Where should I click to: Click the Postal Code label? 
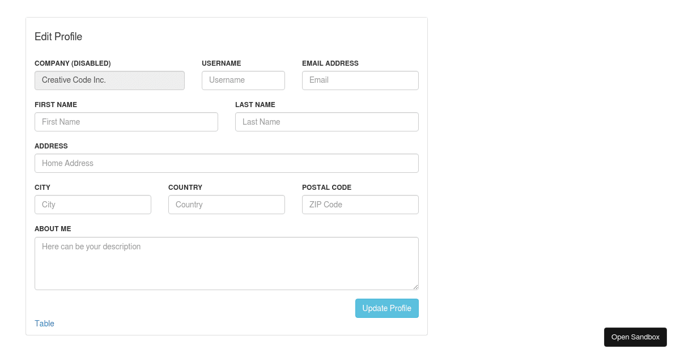[x=327, y=187]
